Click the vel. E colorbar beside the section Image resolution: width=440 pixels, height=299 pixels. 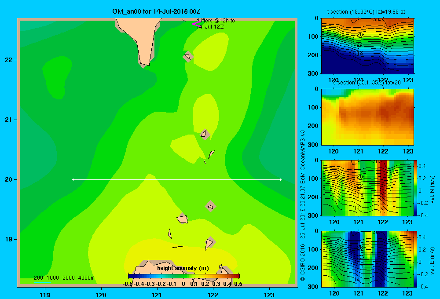pyautogui.click(x=415, y=259)
